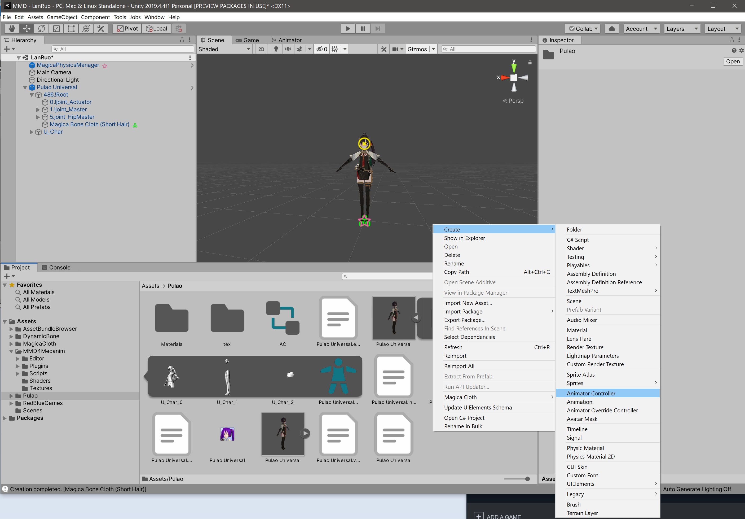The height and width of the screenshot is (519, 745).
Task: Open the Shaded draw mode dropdown
Action: (224, 49)
